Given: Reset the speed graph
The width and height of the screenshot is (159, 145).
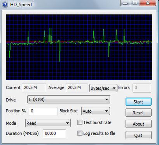Looking at the screenshot, I should (138, 113).
